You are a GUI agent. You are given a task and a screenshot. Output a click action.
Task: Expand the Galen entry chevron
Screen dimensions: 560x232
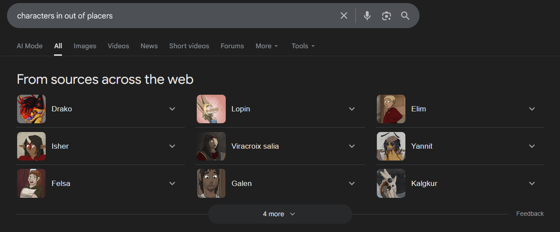(x=352, y=183)
